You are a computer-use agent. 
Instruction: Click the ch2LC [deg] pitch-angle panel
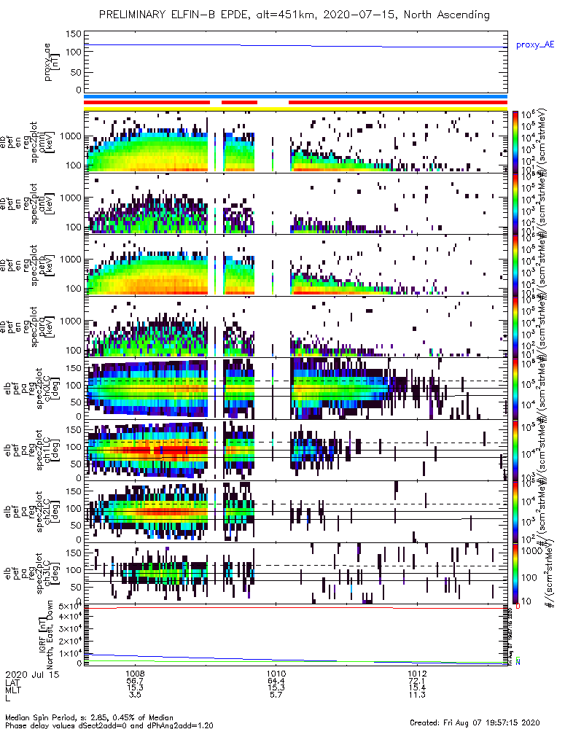coord(295,512)
